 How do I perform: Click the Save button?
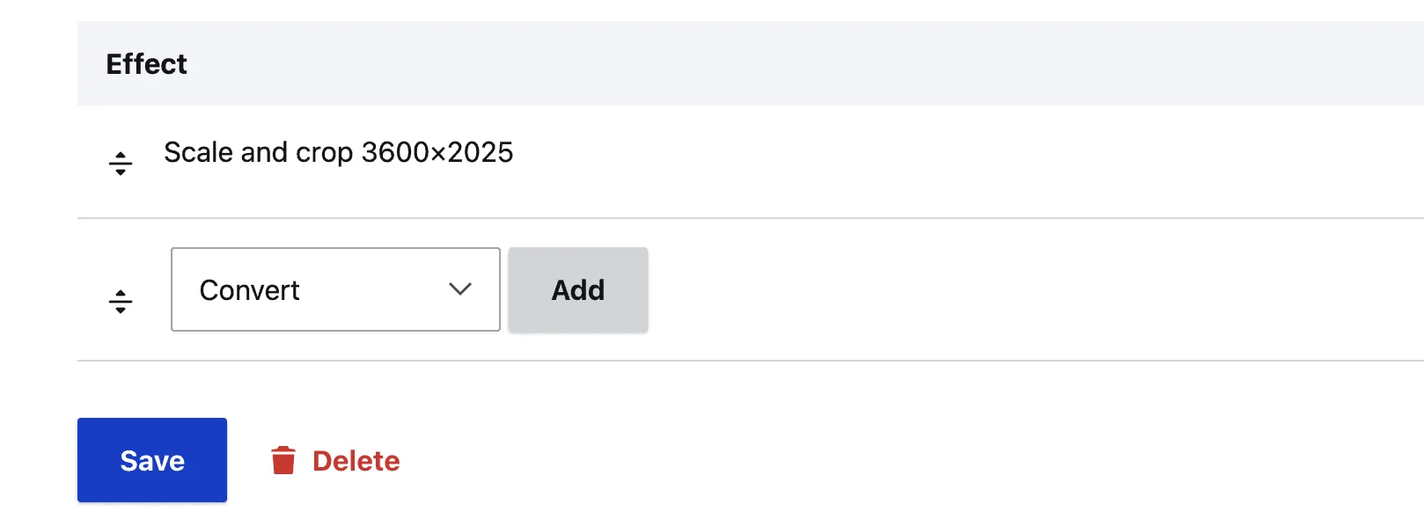click(151, 459)
